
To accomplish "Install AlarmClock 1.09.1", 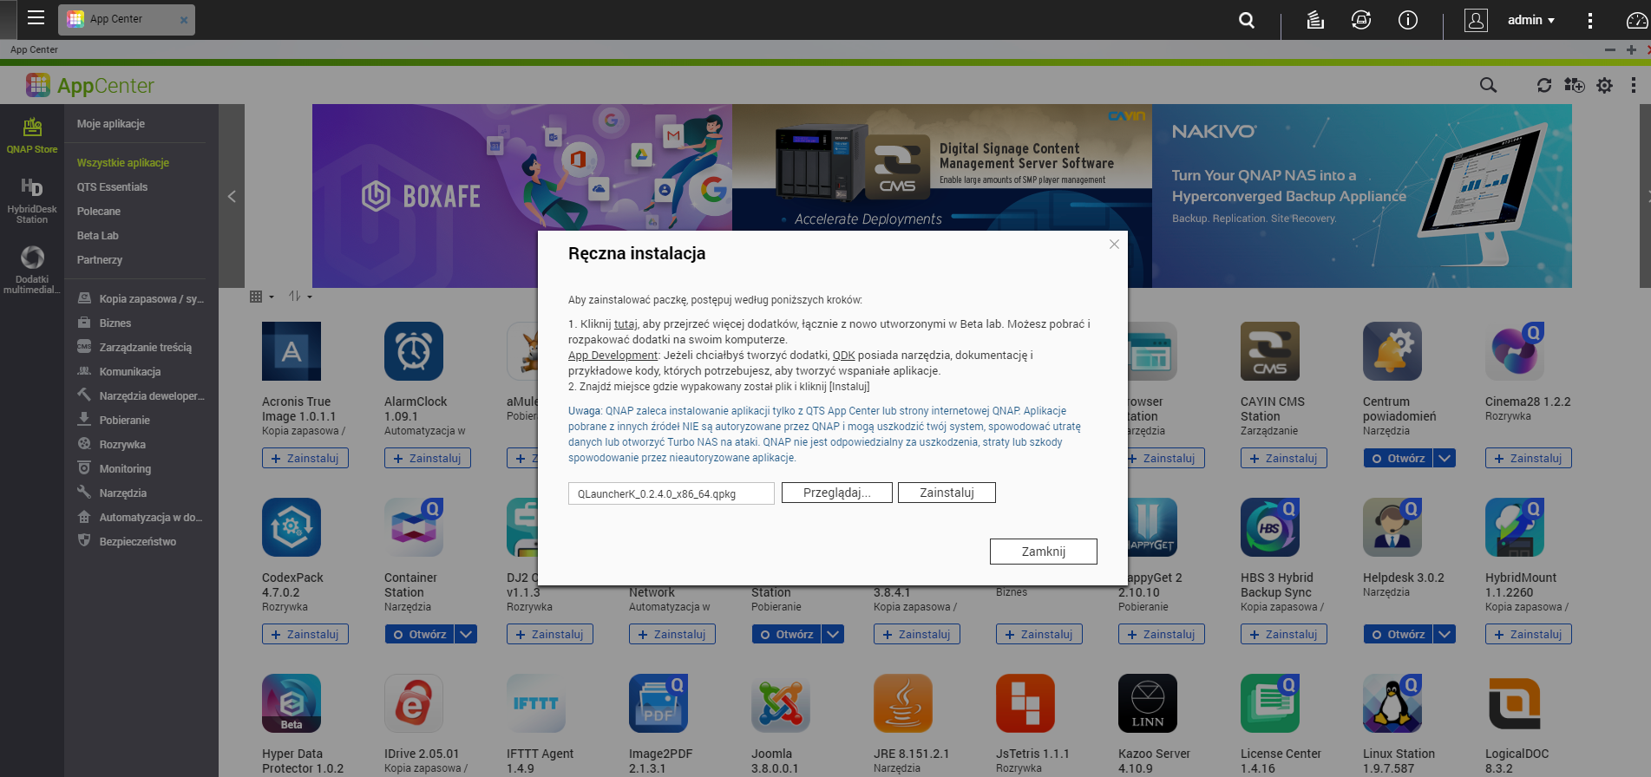I will click(428, 458).
